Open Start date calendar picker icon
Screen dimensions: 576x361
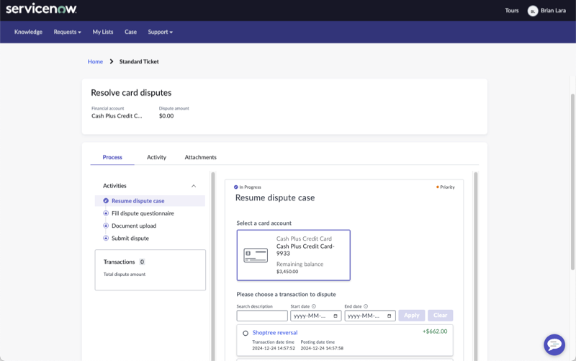[336, 316]
